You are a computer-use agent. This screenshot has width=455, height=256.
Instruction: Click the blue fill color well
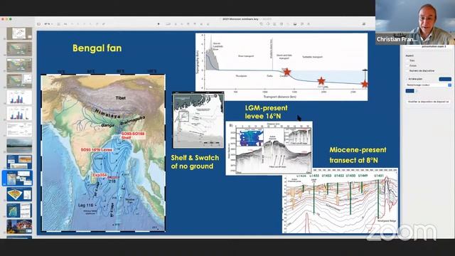409,91
